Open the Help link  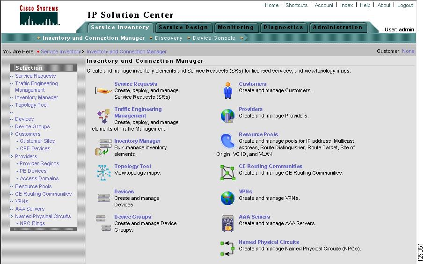tap(365, 5)
